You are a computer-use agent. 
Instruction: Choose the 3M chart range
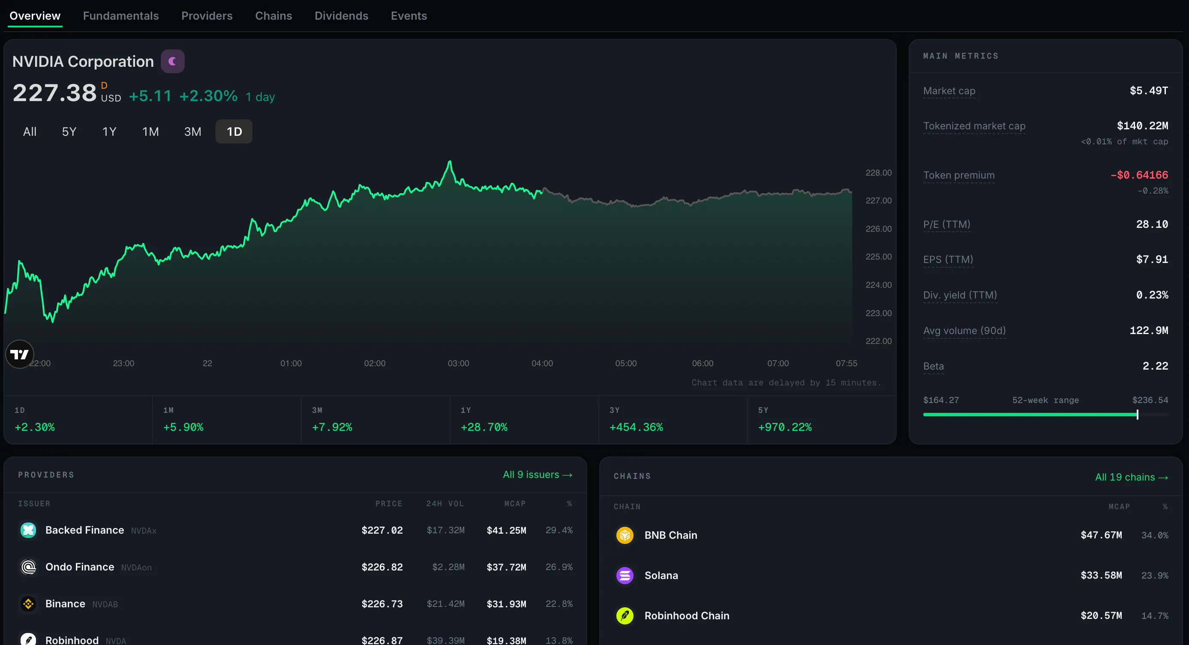point(192,132)
